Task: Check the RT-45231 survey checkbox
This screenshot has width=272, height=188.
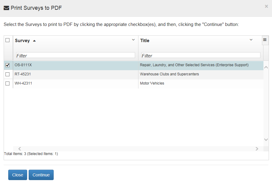Action: click(x=8, y=74)
